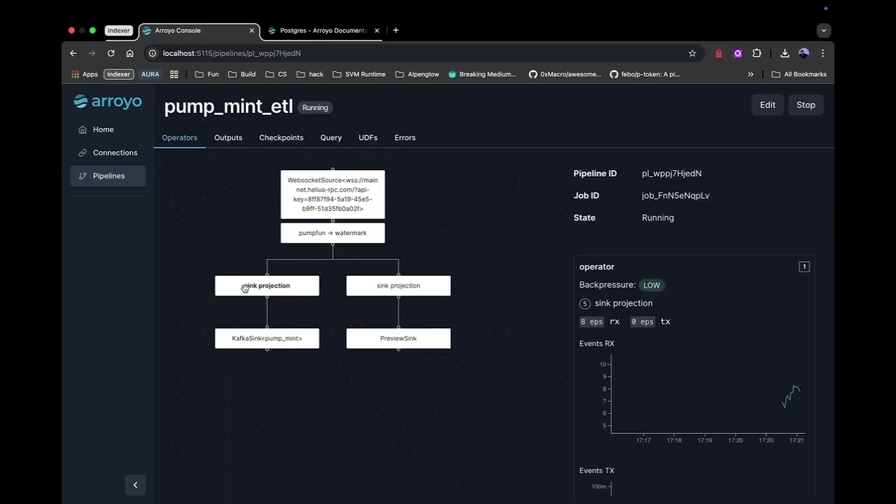896x504 pixels.
Task: Open the Build bookmarks folder
Action: pos(242,74)
